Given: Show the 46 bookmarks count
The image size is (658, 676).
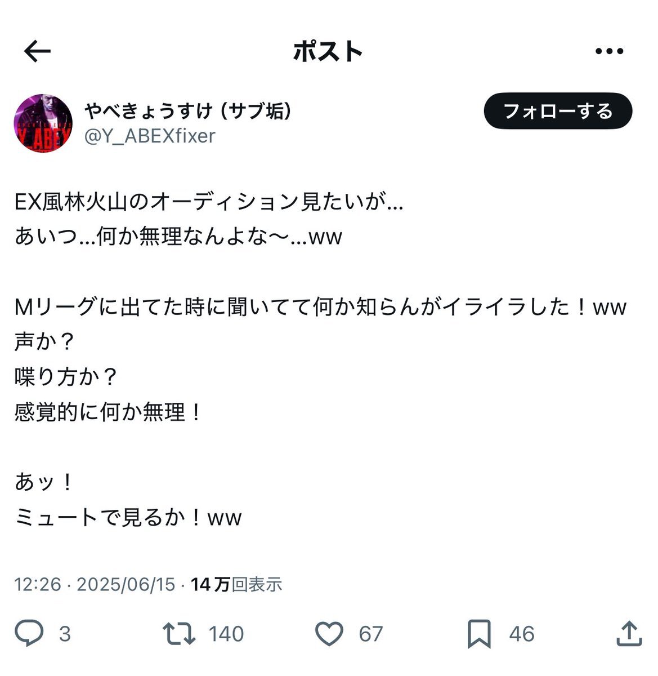Looking at the screenshot, I should tap(522, 634).
